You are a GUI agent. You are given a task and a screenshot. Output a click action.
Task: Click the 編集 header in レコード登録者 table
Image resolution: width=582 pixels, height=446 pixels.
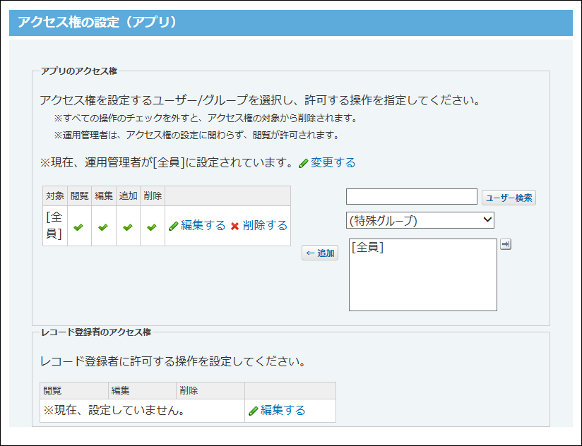click(x=142, y=390)
